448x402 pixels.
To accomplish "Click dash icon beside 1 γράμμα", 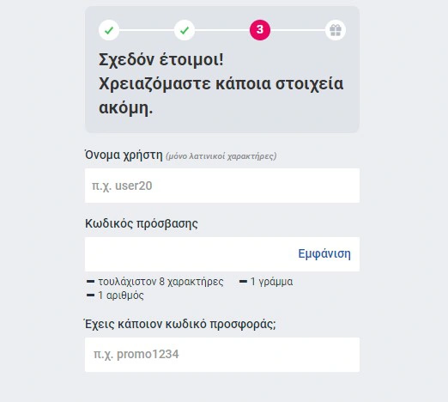I will tap(243, 282).
